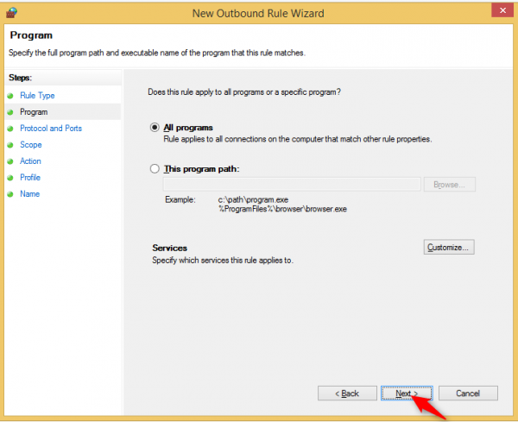Select the Program step in sidebar
The width and height of the screenshot is (518, 422).
tap(34, 112)
